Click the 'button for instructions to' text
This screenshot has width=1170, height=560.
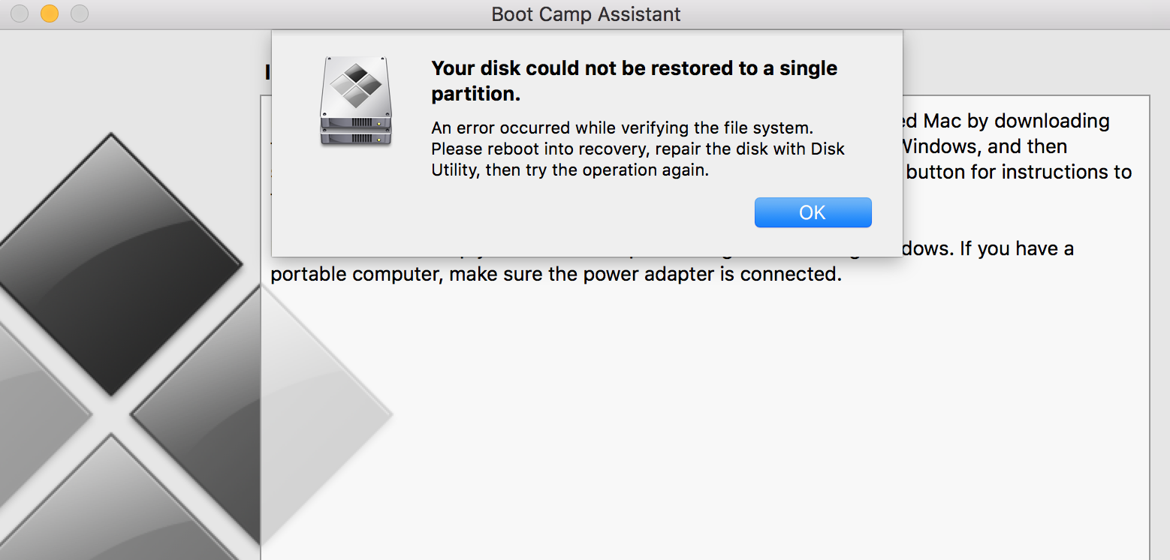pyautogui.click(x=1018, y=172)
